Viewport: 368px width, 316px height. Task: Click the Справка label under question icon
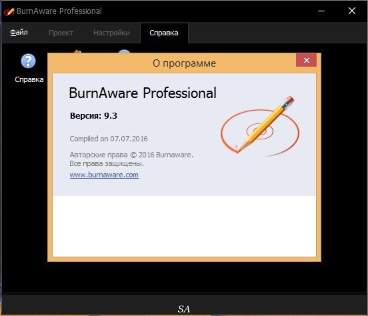point(29,79)
